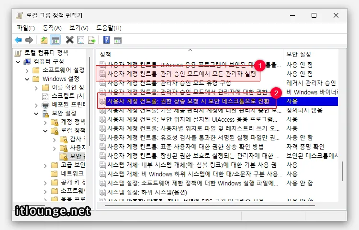
Task: Expand the 고급 보안 node
Action: pyautogui.click(x=45, y=166)
